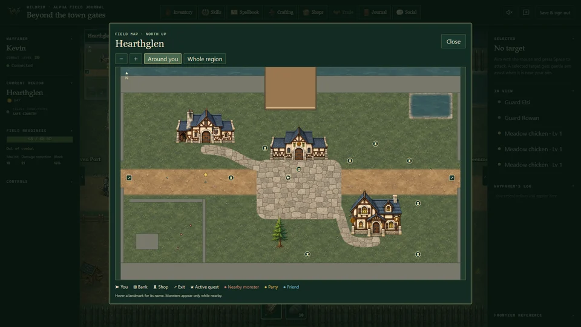Click the 'You' legend entry below the map
Image resolution: width=581 pixels, height=327 pixels.
(121, 287)
